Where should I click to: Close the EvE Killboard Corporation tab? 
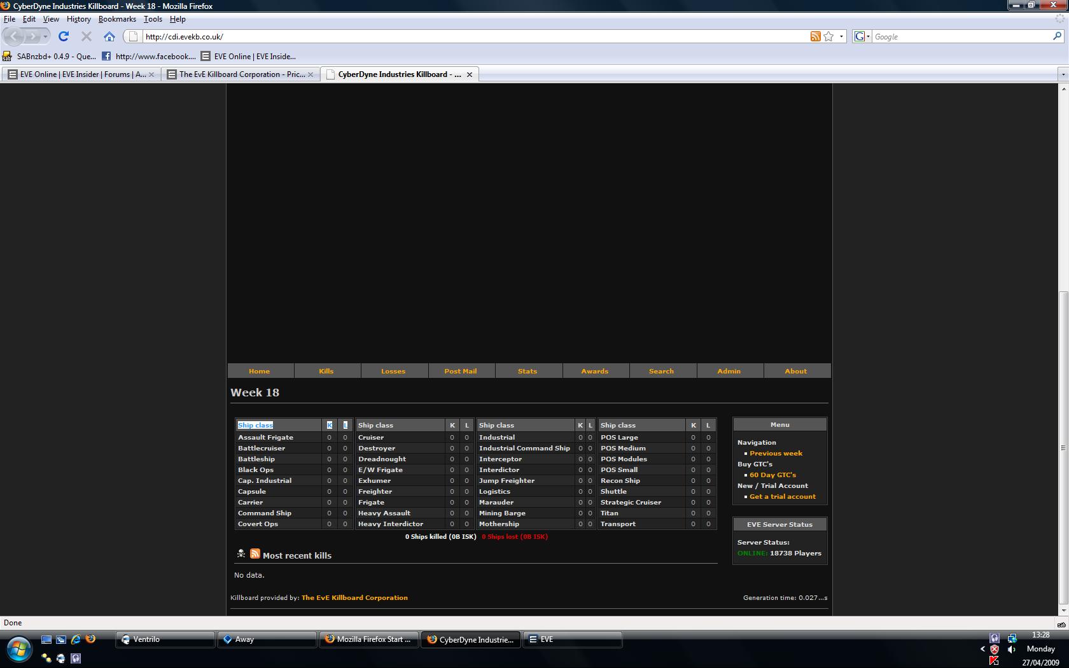pos(311,74)
